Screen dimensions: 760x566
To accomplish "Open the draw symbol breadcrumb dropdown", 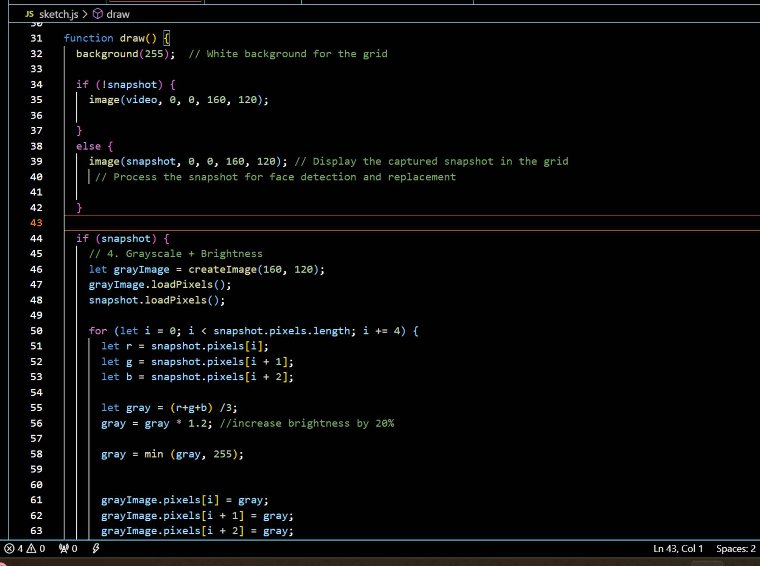I will click(118, 14).
